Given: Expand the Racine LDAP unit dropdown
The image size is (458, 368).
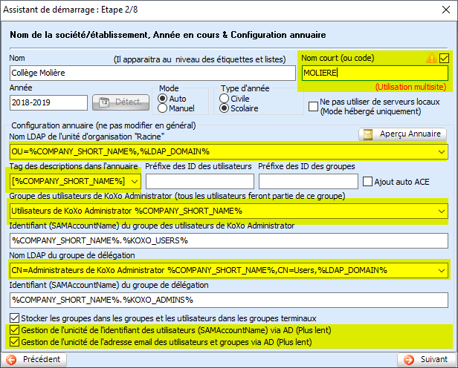Looking at the screenshot, I should 442,152.
